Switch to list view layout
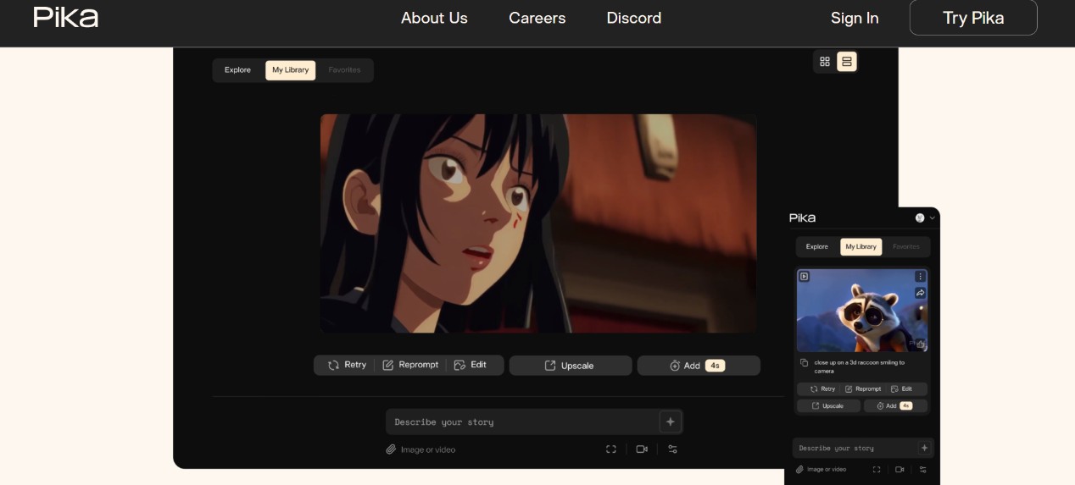This screenshot has width=1075, height=485. (846, 62)
